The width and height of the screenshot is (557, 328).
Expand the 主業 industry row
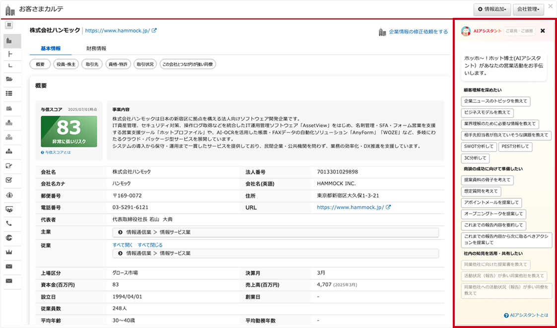(276, 233)
